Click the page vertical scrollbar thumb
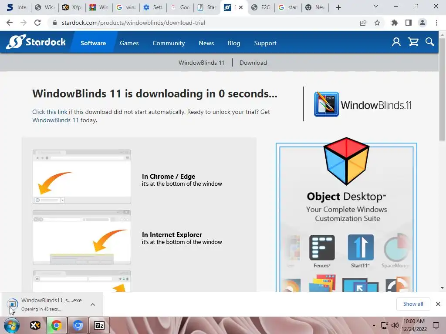Screen dimensions: 446x334 click(442, 89)
